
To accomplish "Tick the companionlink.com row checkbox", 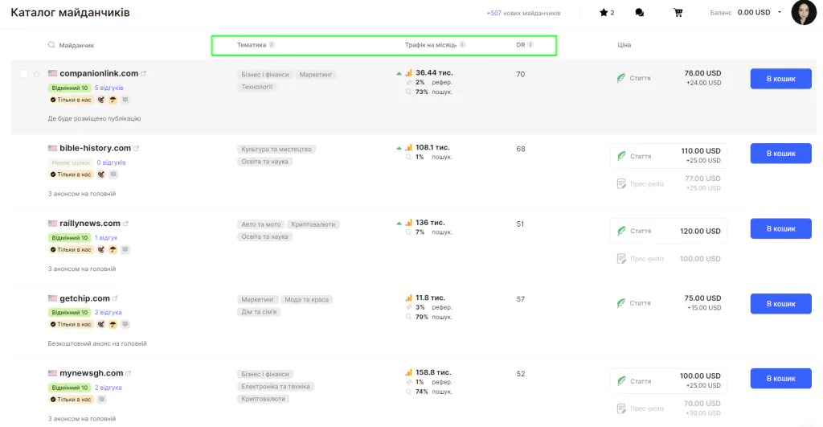I will click(x=24, y=74).
